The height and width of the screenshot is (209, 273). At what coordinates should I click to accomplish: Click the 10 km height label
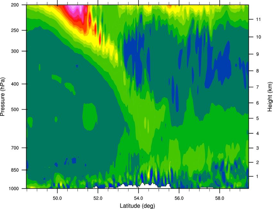point(258,37)
